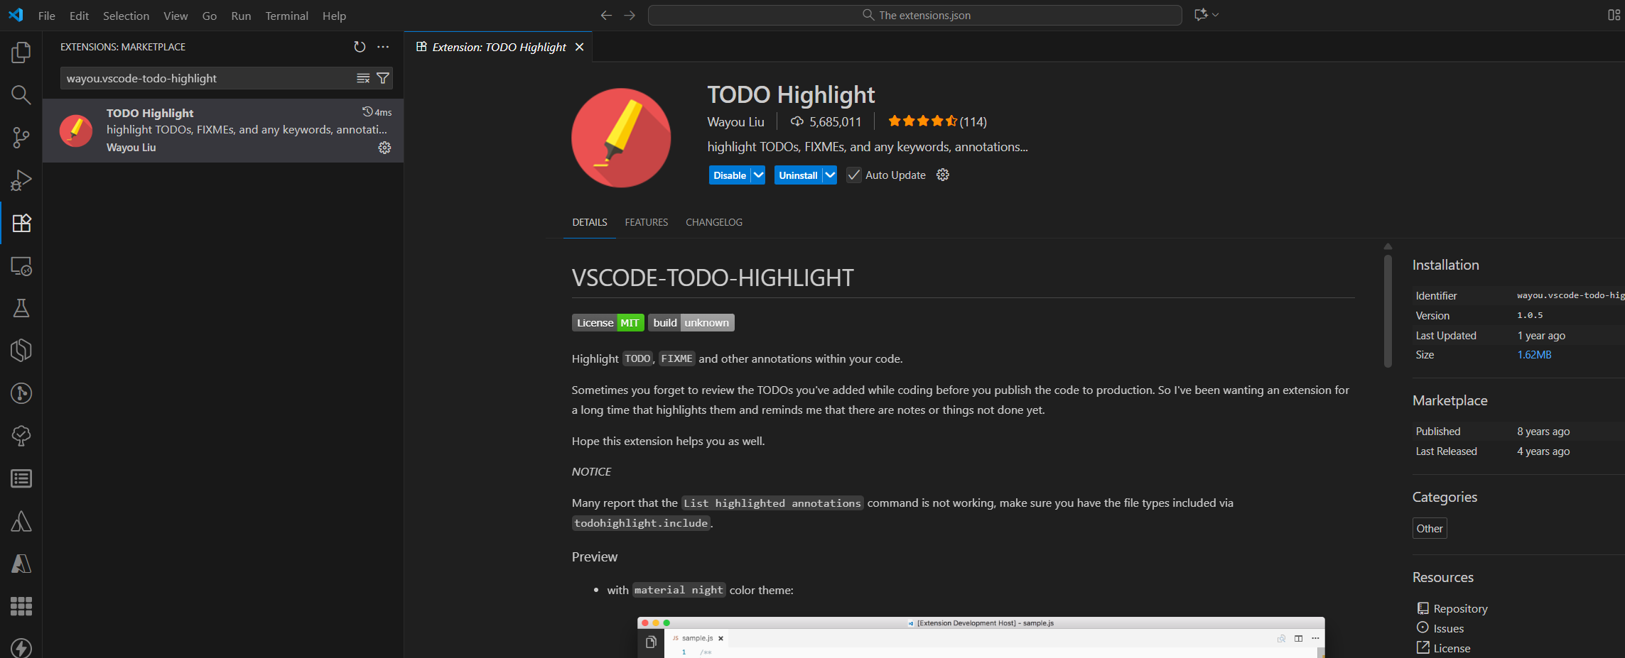
Task: Open Source Control view
Action: coord(21,137)
